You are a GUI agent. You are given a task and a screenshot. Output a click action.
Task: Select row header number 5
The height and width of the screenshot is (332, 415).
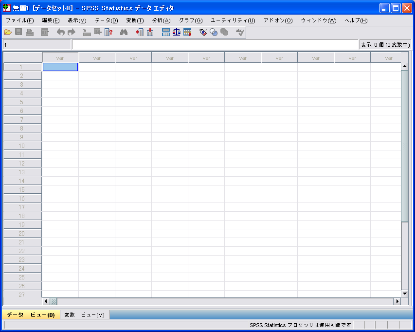[22, 102]
